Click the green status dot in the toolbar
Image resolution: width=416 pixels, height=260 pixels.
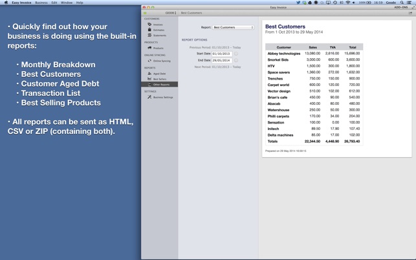[145, 13]
